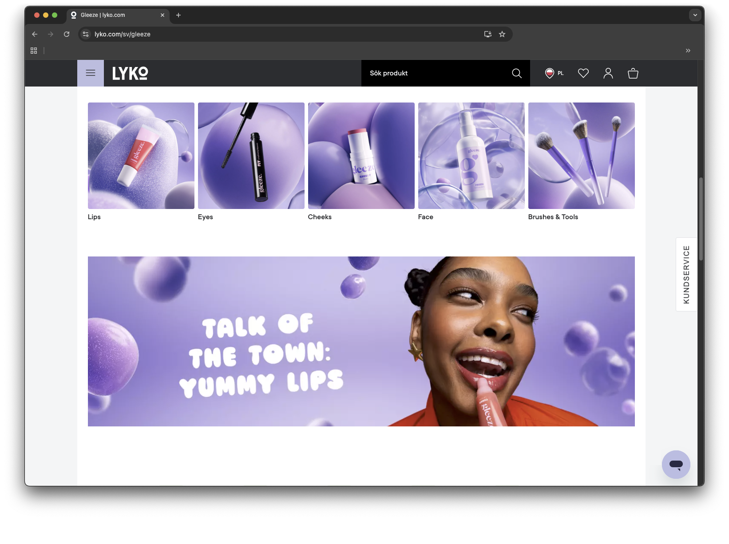Open the wishlist heart icon
The width and height of the screenshot is (729, 544).
(x=583, y=73)
